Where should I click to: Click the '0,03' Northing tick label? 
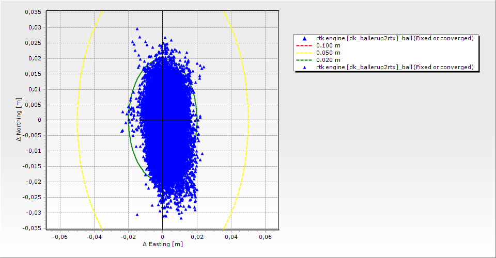click(x=35, y=27)
